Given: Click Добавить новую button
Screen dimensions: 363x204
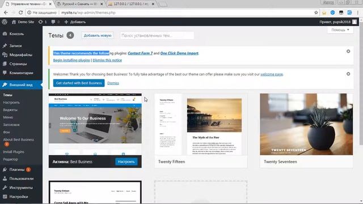Looking at the screenshot, I should 98,35.
